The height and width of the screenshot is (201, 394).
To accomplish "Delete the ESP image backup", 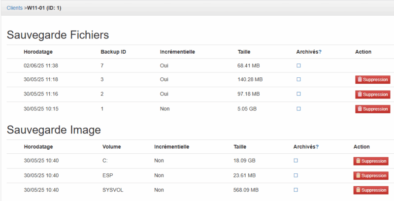I will (371, 175).
